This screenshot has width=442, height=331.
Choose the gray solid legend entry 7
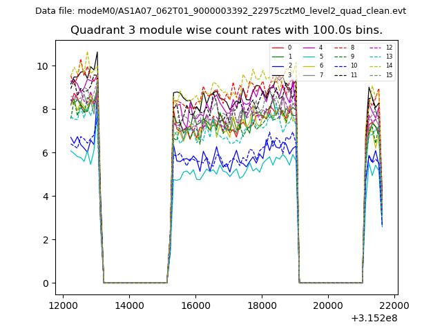[309, 74]
